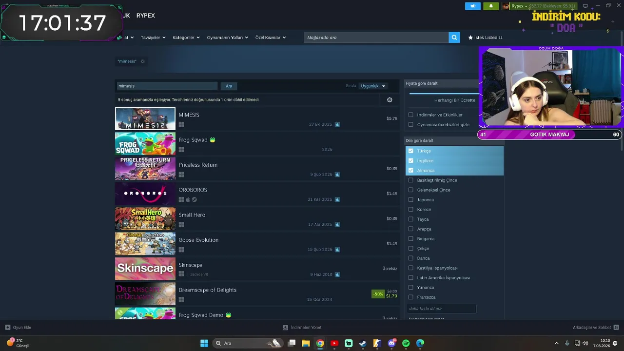Click the Goose Evolution thumbnail
The image size is (624, 351).
(145, 244)
